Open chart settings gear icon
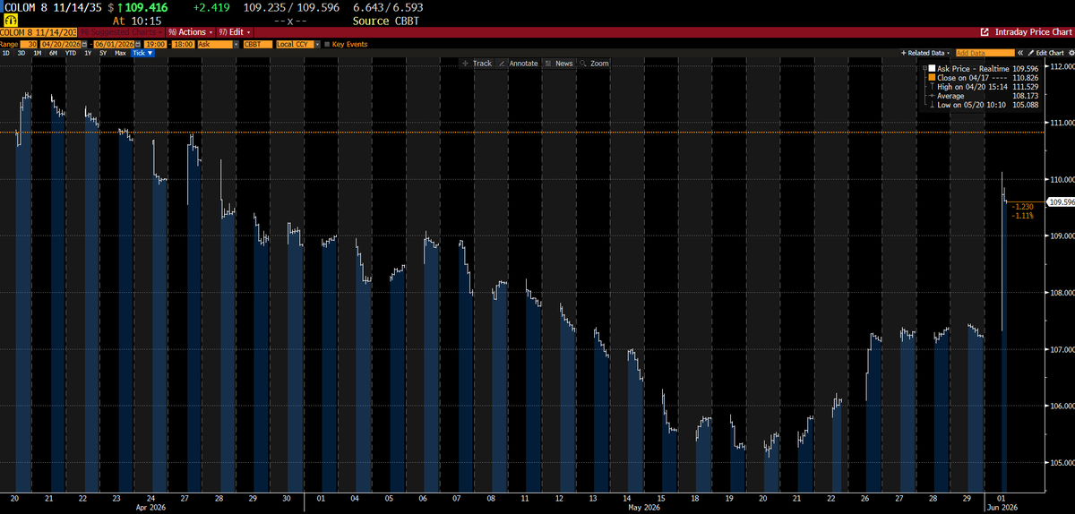Screen dimensions: 1075x514 point(1071,53)
